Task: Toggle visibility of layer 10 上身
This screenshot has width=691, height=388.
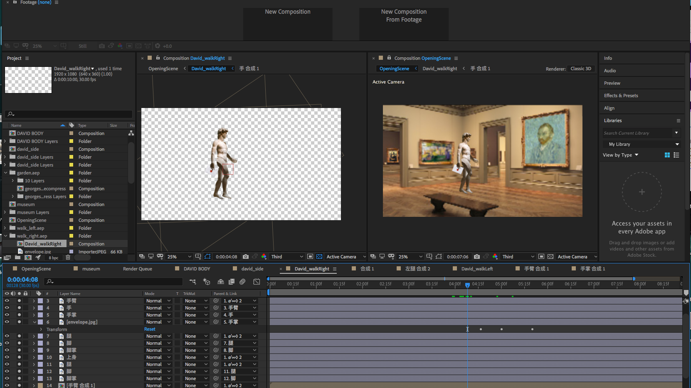Action: [7, 357]
